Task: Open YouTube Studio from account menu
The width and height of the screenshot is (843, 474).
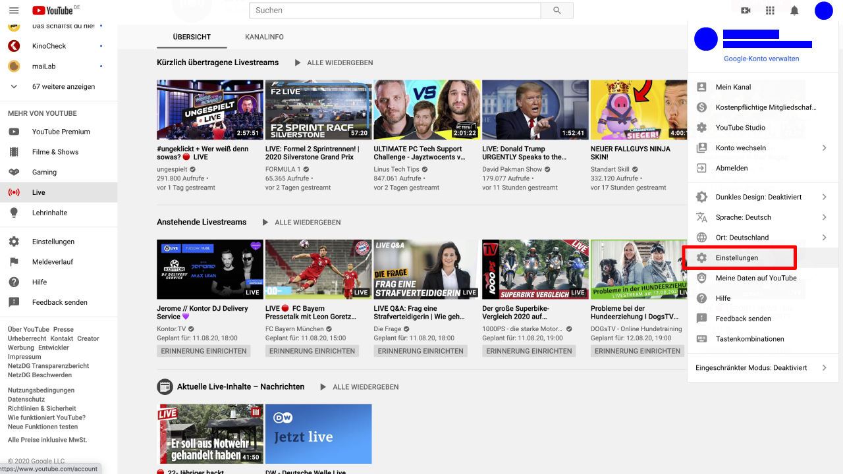Action: (x=763, y=128)
